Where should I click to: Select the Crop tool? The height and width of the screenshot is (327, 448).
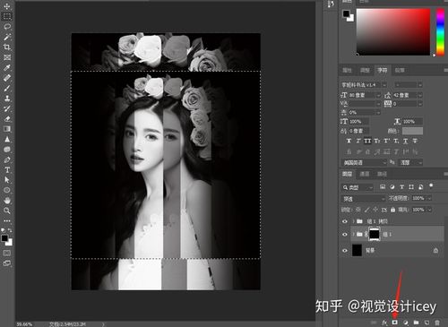point(7,47)
